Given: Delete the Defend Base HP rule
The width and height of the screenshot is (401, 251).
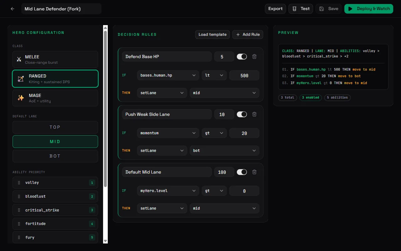Looking at the screenshot, I should 254,56.
